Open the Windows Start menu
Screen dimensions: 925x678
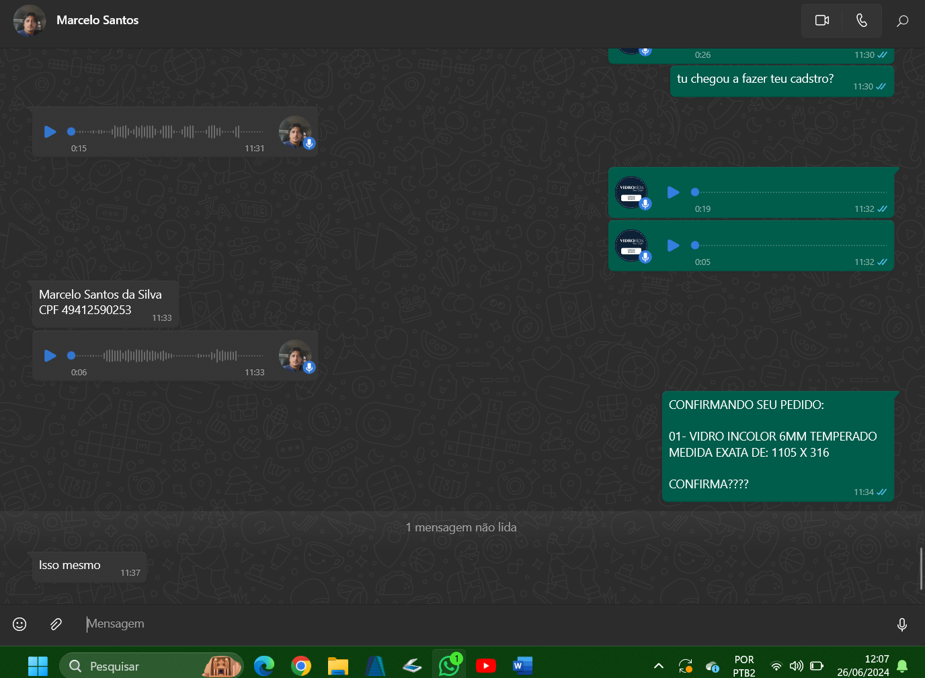pos(38,666)
